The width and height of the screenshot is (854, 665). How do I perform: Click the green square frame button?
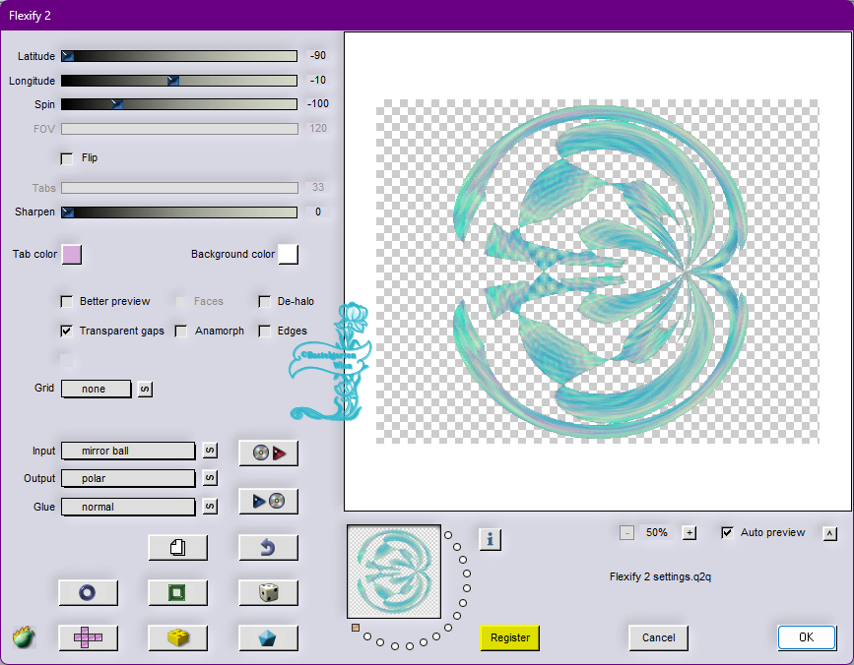pos(177,592)
